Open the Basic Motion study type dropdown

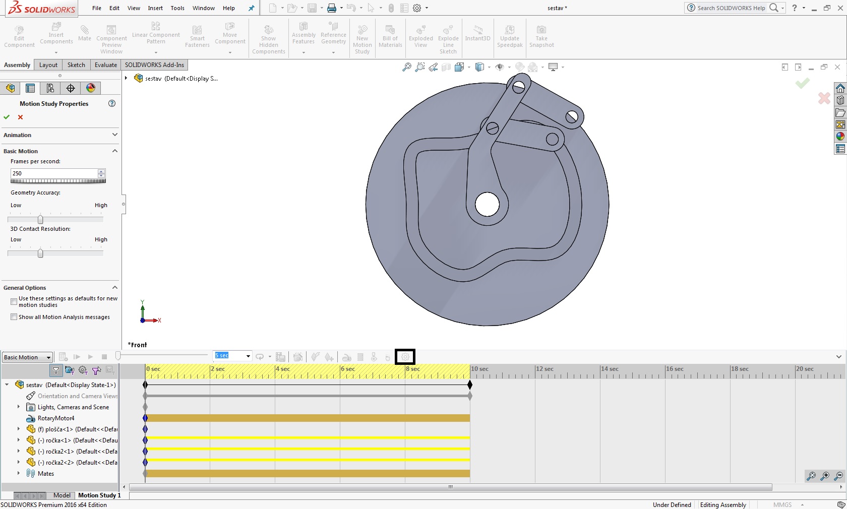point(28,357)
